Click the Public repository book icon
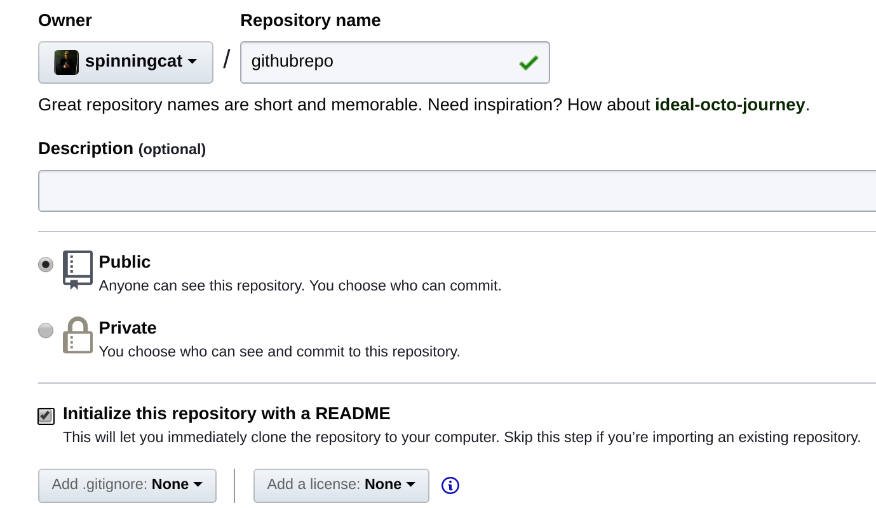 coord(77,270)
